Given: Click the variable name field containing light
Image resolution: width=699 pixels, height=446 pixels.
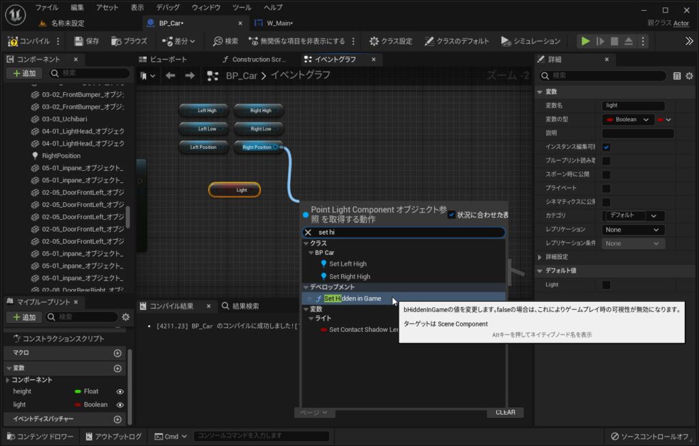Looking at the screenshot, I should (633, 106).
